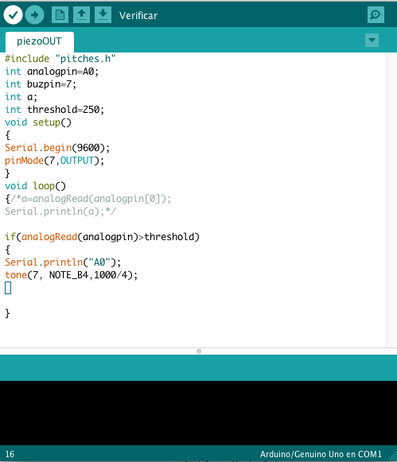
Task: Click the divider handle dot above console
Action: click(x=199, y=351)
